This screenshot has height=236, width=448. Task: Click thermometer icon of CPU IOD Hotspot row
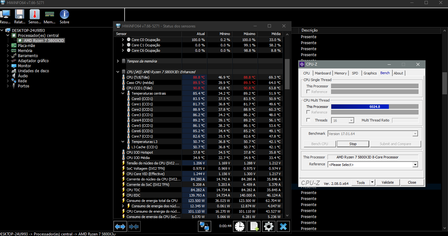click(x=124, y=152)
